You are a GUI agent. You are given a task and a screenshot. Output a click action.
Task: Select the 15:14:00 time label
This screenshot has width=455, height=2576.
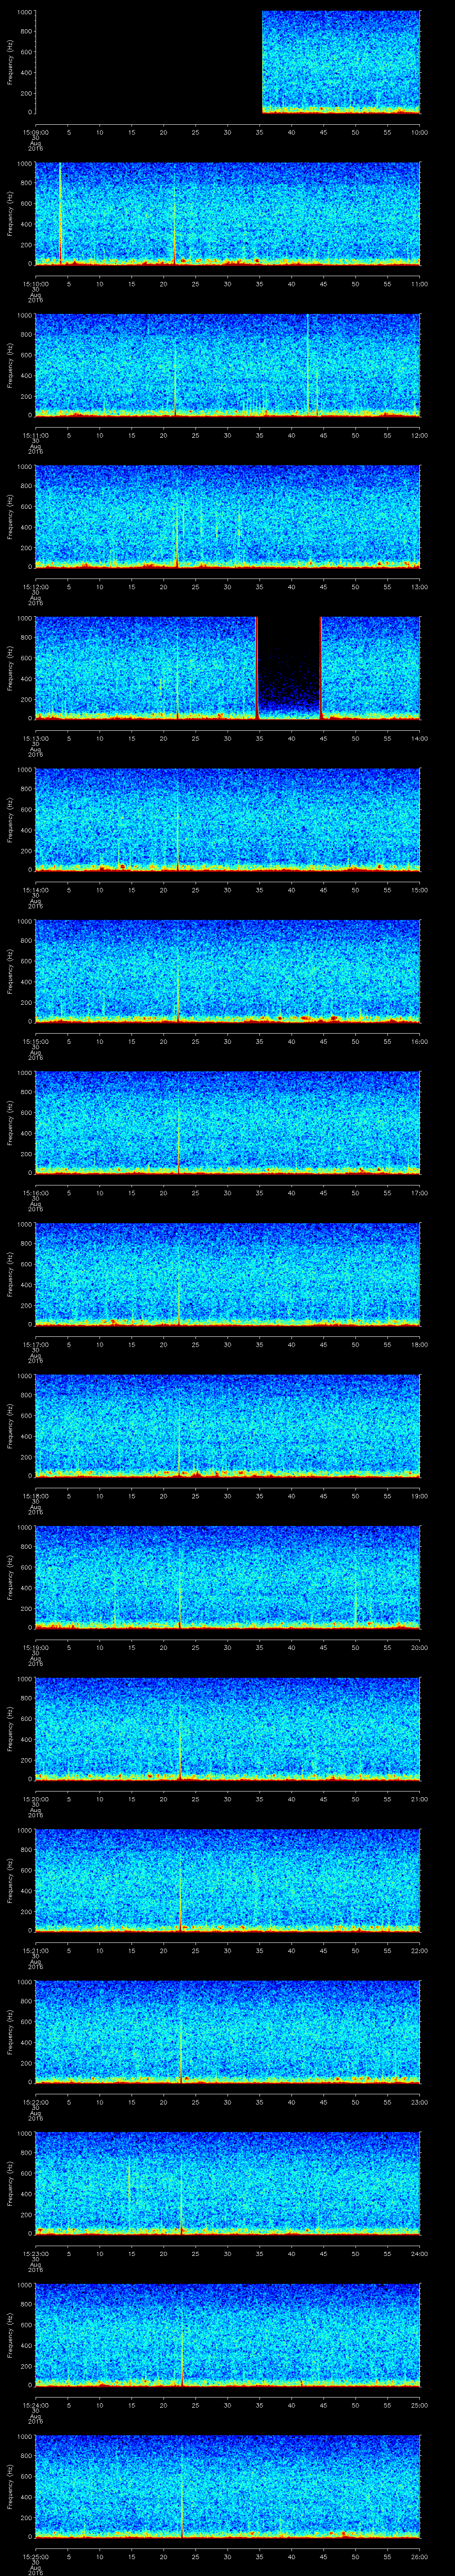coord(35,890)
